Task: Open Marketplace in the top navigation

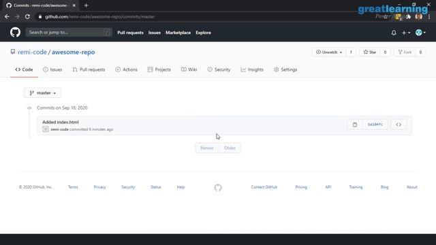Action: click(178, 33)
